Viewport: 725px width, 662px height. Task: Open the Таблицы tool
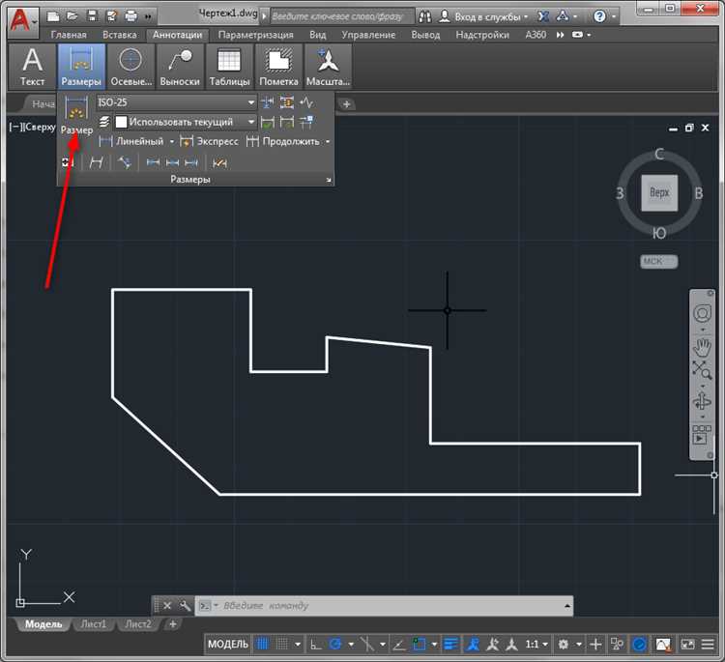click(x=229, y=67)
